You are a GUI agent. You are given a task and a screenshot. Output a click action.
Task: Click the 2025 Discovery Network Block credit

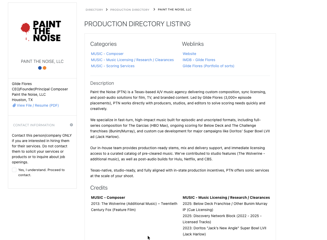[222, 219]
